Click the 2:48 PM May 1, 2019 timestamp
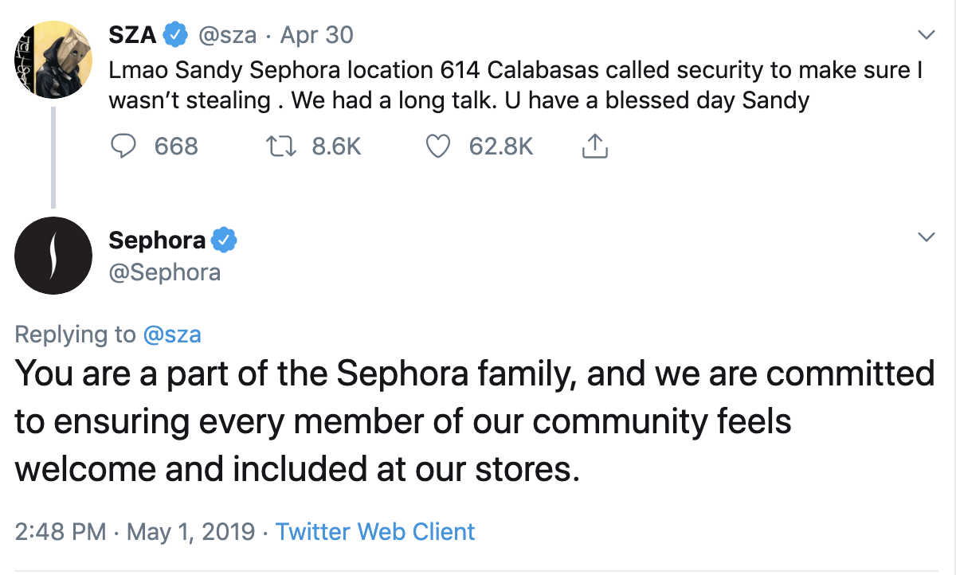Screen dimensions: 956x575 (135, 531)
